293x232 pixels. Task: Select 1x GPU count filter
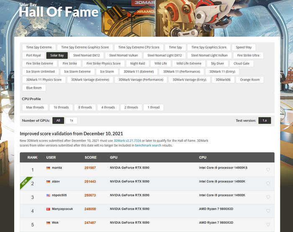click(x=71, y=120)
